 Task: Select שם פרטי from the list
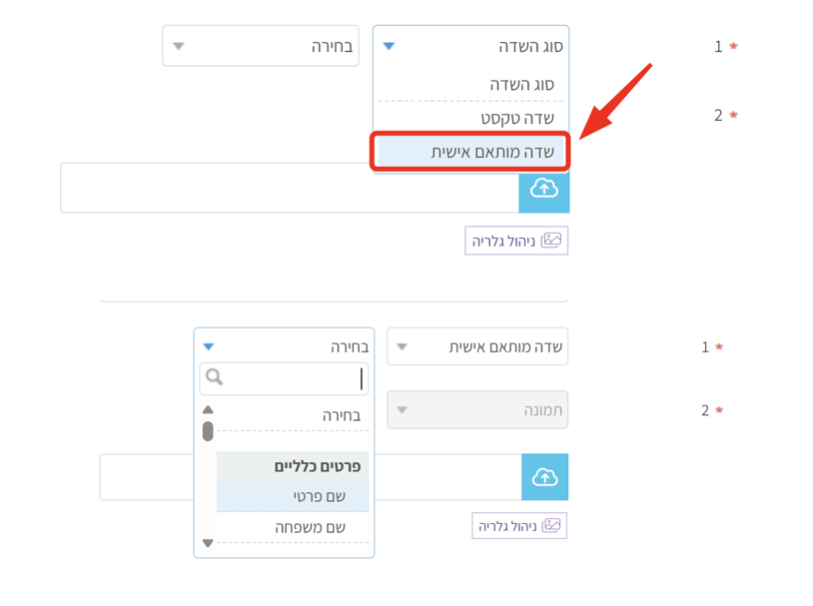tap(293, 496)
